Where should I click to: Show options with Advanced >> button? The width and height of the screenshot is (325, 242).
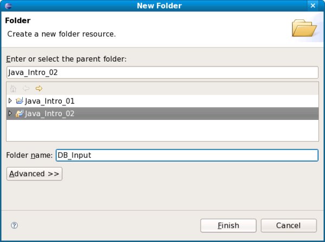34,174
